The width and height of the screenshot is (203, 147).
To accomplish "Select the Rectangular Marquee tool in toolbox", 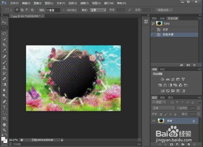I will tap(4, 28).
